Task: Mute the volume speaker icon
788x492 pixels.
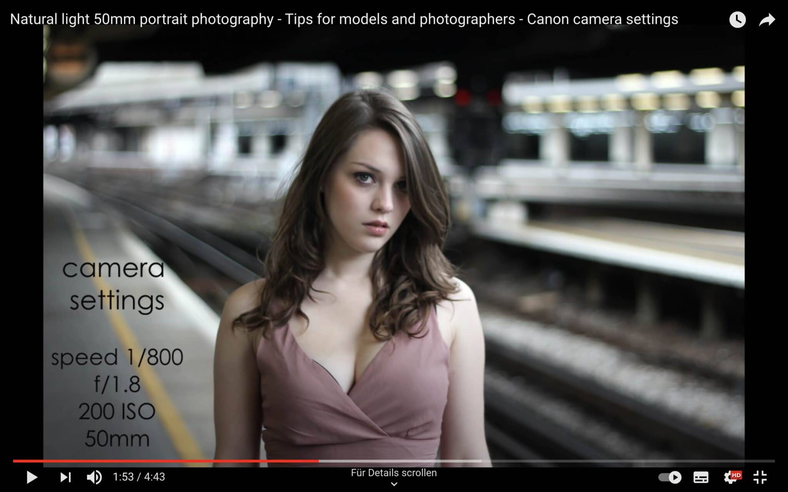Action: [x=94, y=477]
